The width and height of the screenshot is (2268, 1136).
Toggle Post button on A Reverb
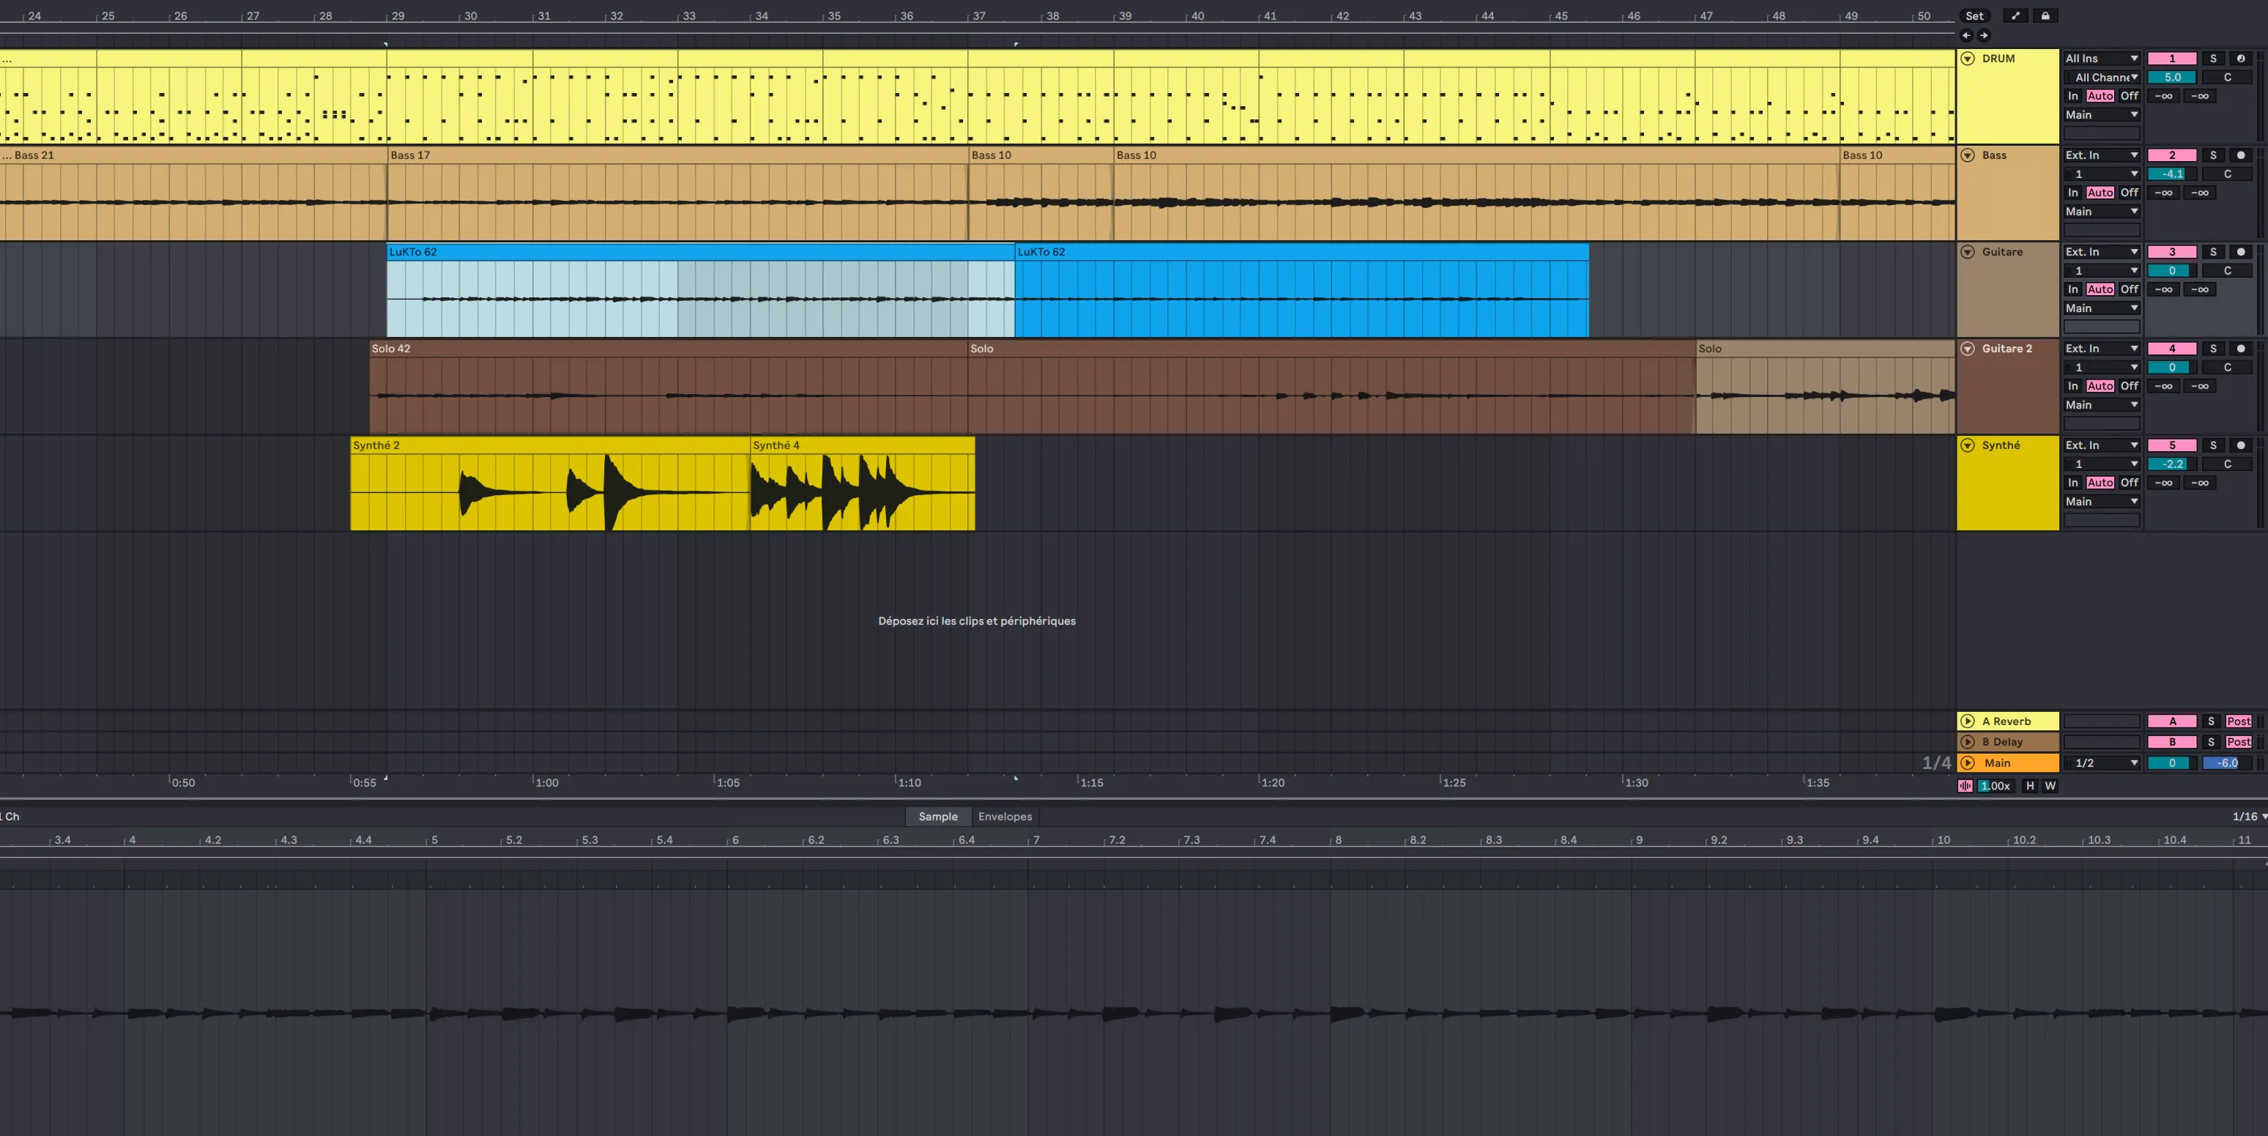pyautogui.click(x=2238, y=721)
